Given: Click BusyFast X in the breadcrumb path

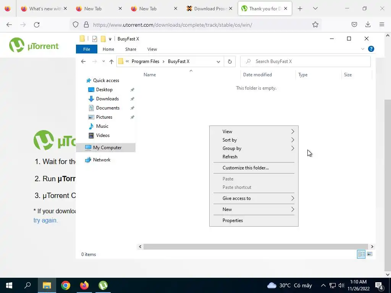Looking at the screenshot, I should 179,61.
